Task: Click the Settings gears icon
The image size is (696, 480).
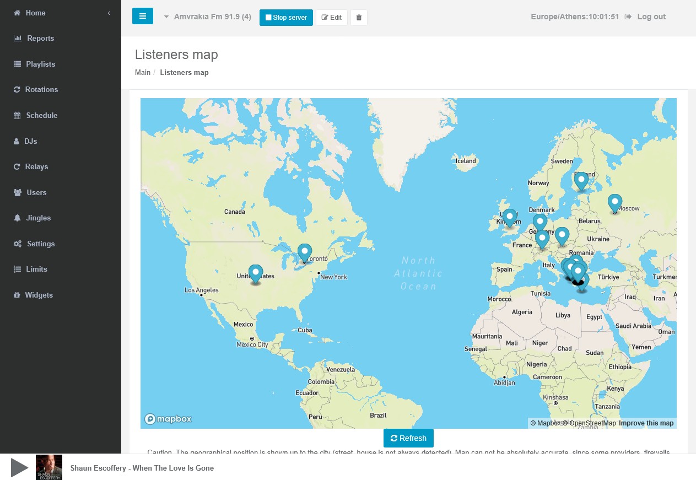Action: pos(18,244)
